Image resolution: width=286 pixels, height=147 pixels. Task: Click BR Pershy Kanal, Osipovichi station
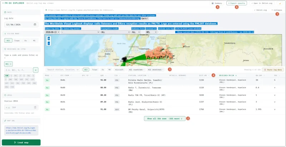pos(146,111)
